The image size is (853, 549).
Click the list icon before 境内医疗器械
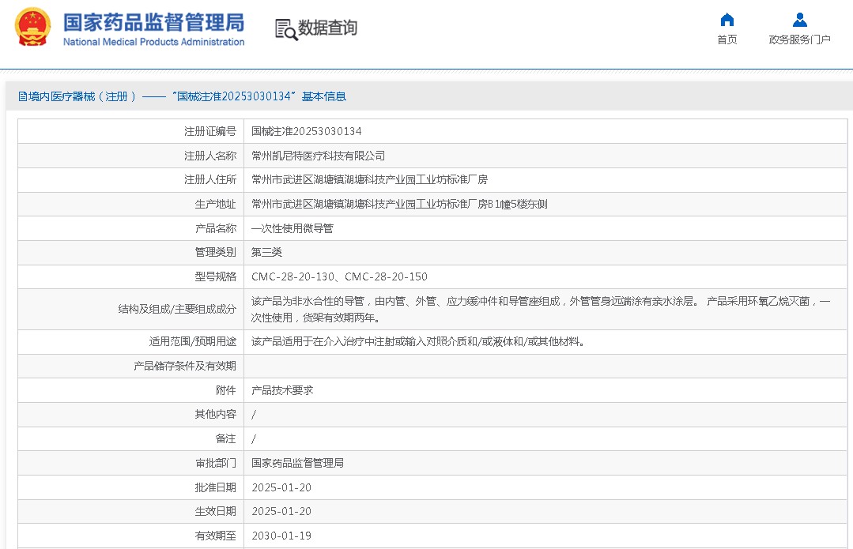22,96
